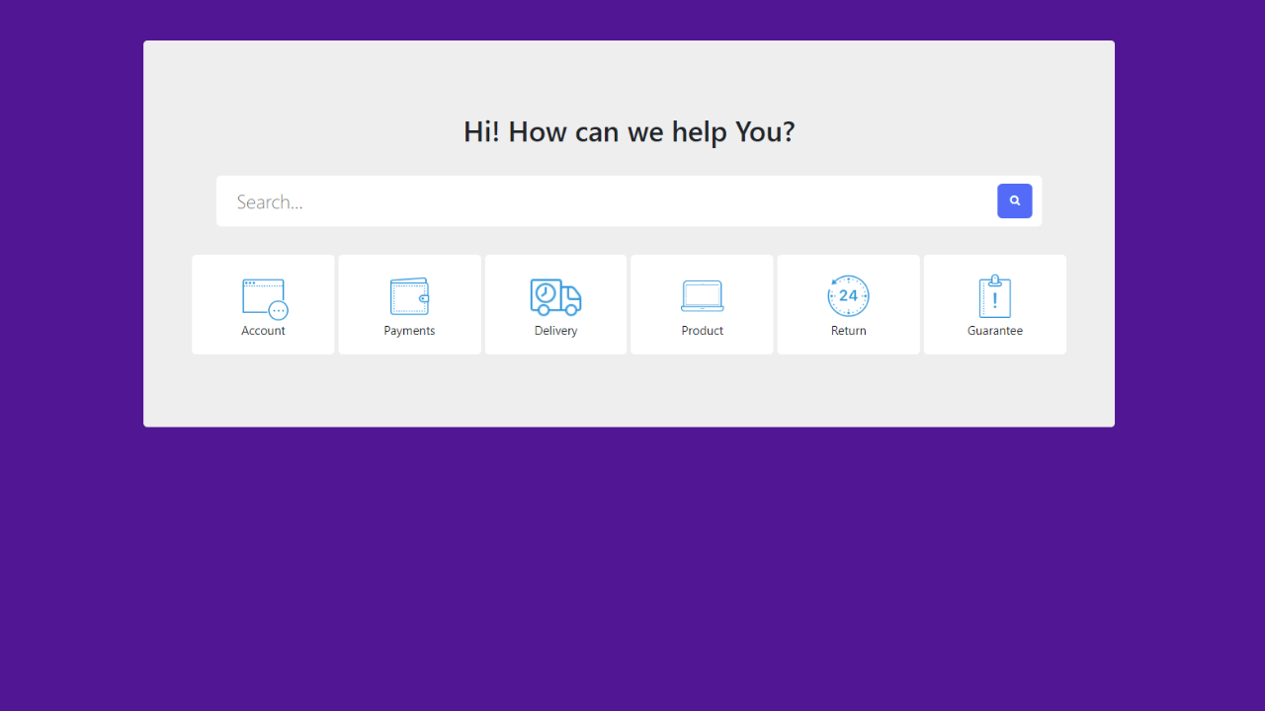Image resolution: width=1265 pixels, height=711 pixels.
Task: Open the Payments help category
Action: click(409, 304)
